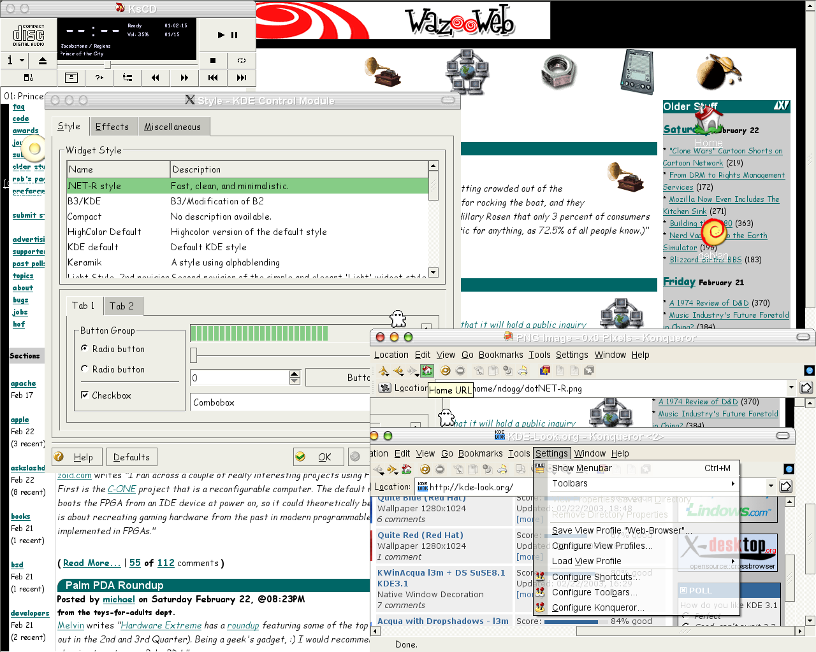Reload page in PNG Image Konqueror window
This screenshot has height=652, width=816.
tap(445, 371)
